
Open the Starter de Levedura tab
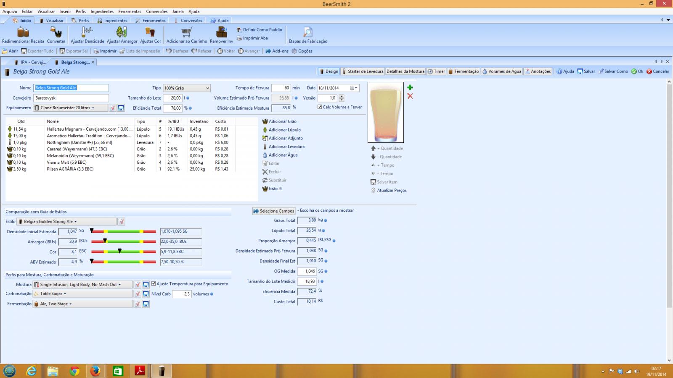(362, 71)
